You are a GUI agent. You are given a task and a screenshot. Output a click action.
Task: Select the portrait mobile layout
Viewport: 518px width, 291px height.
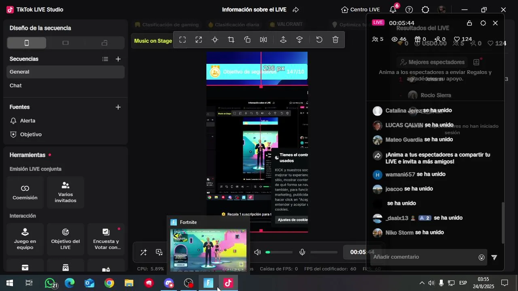(27, 43)
